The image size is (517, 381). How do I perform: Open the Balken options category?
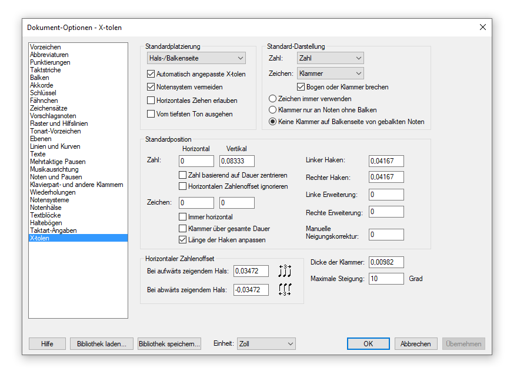point(39,78)
